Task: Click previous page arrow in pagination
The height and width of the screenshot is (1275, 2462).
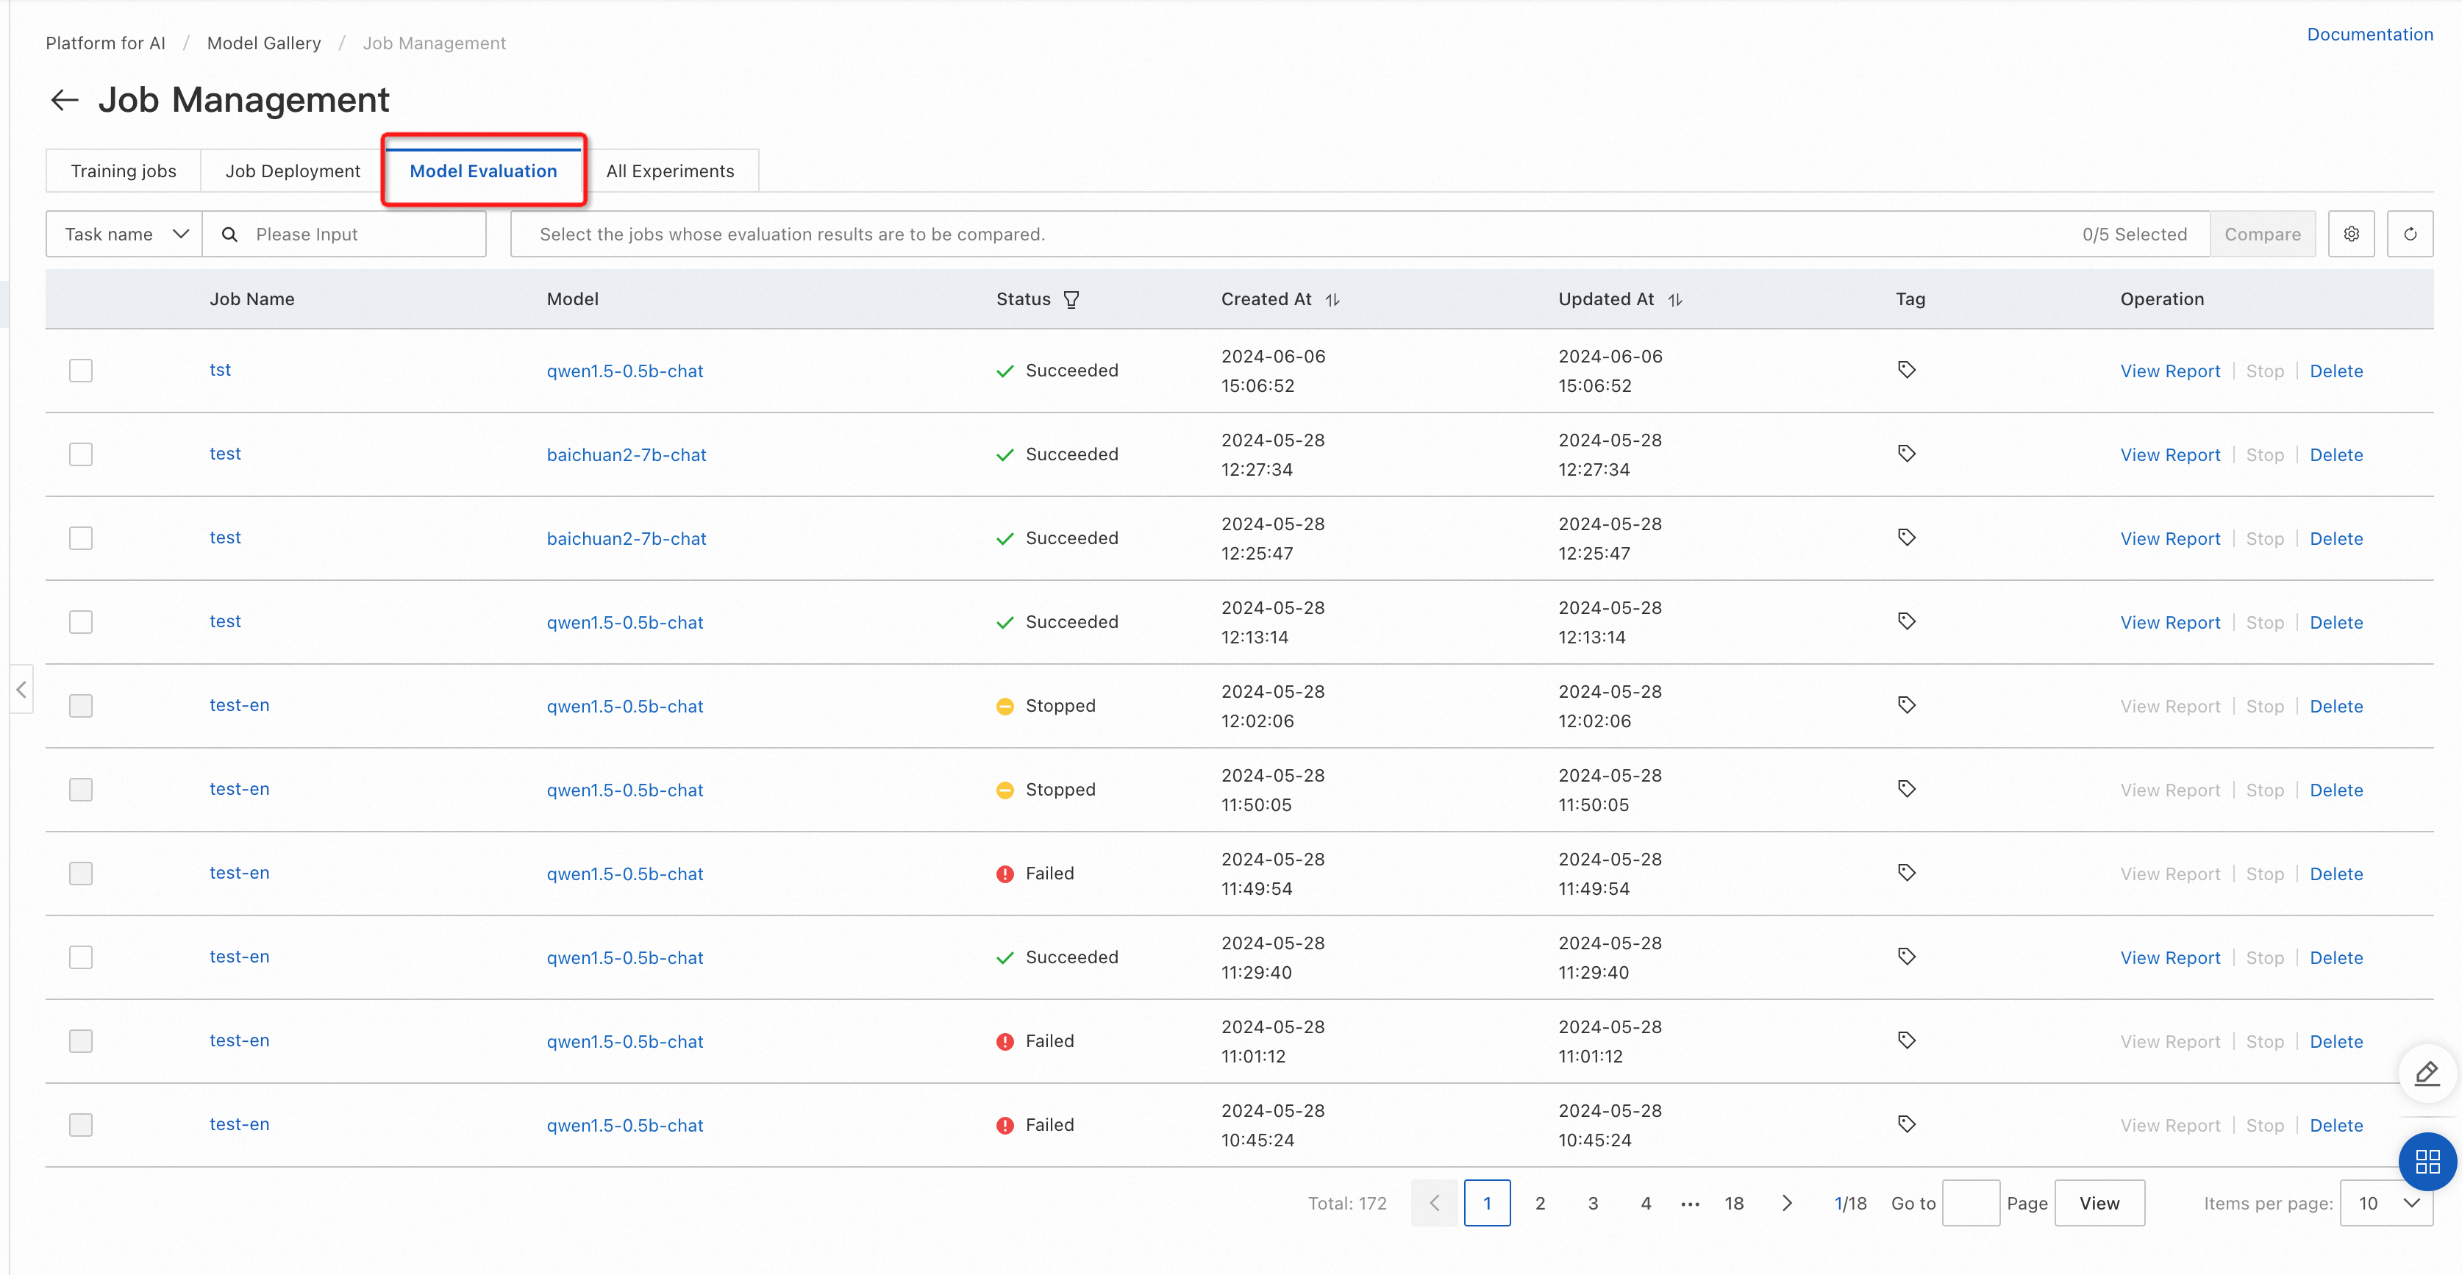Action: pos(1435,1204)
